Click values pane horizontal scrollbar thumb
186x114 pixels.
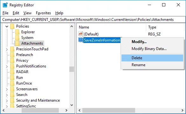109,111
